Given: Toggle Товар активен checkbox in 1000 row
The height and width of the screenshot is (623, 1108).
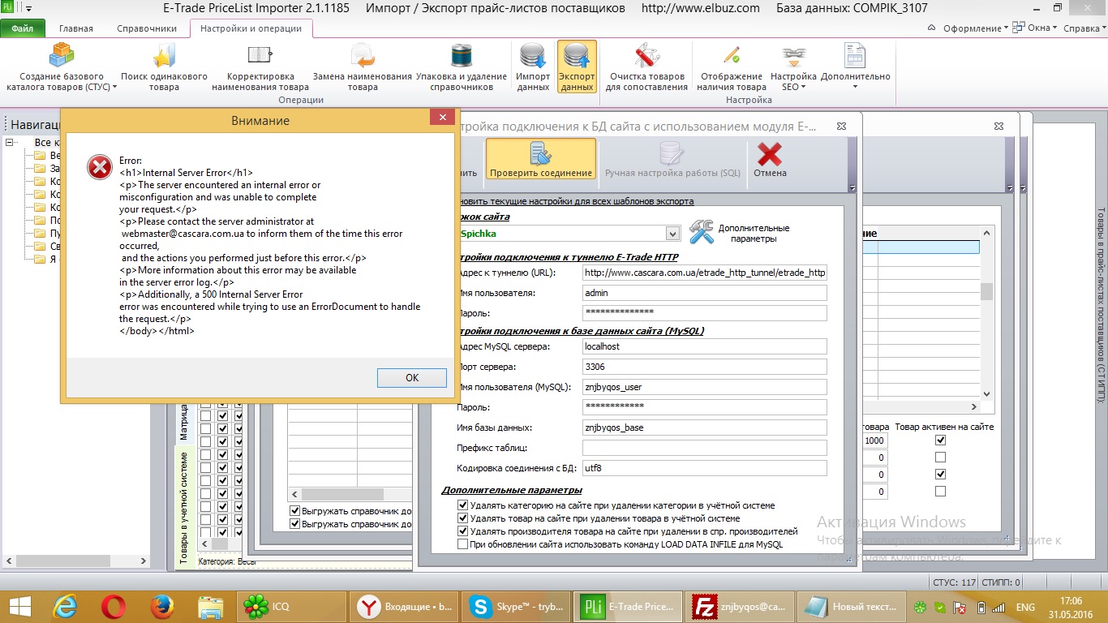Looking at the screenshot, I should 940,440.
